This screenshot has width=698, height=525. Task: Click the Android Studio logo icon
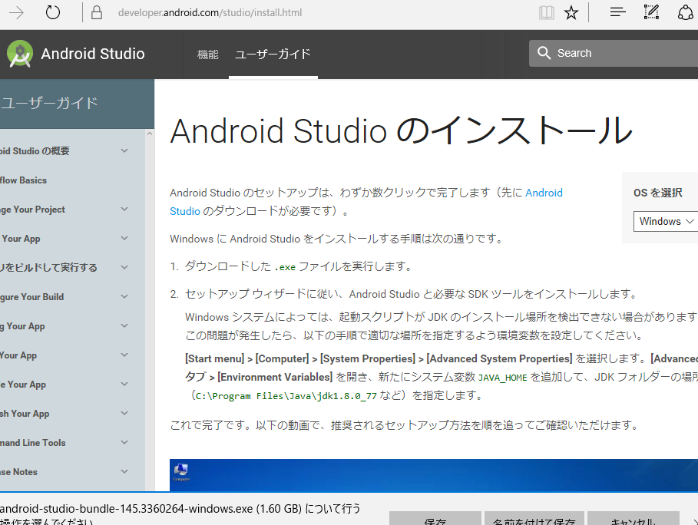pyautogui.click(x=19, y=54)
